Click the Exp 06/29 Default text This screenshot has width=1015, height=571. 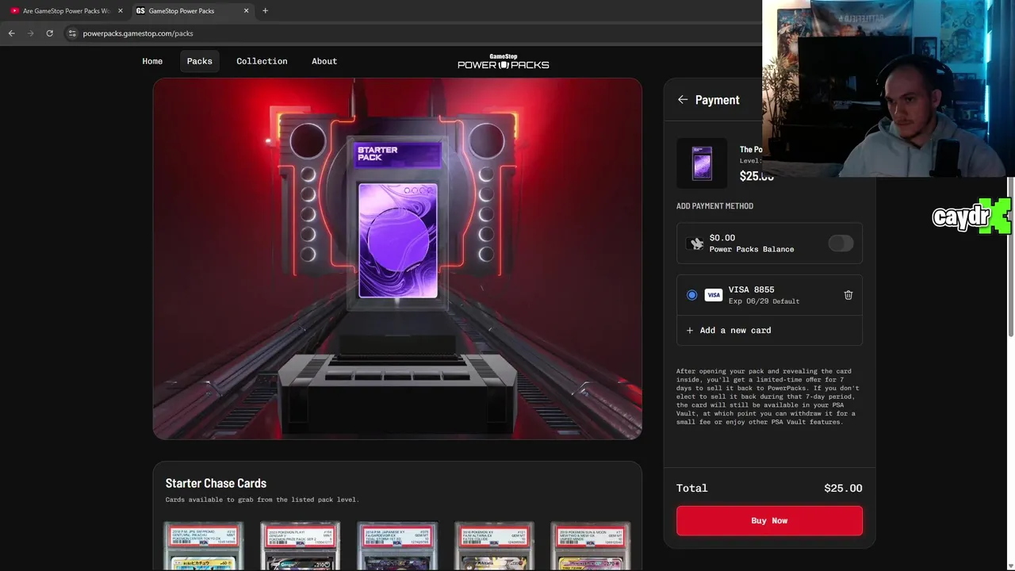click(764, 301)
